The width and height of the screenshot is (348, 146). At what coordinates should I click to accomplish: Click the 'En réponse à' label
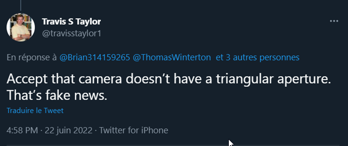32,58
